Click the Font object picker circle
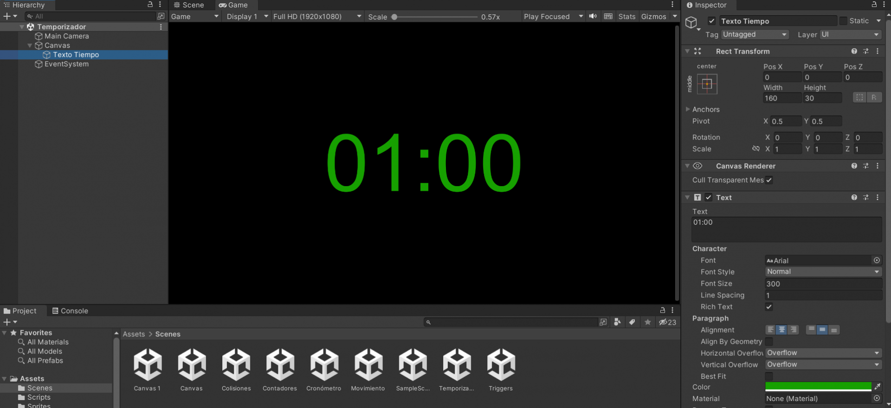Viewport: 891px width, 408px height. pos(877,260)
